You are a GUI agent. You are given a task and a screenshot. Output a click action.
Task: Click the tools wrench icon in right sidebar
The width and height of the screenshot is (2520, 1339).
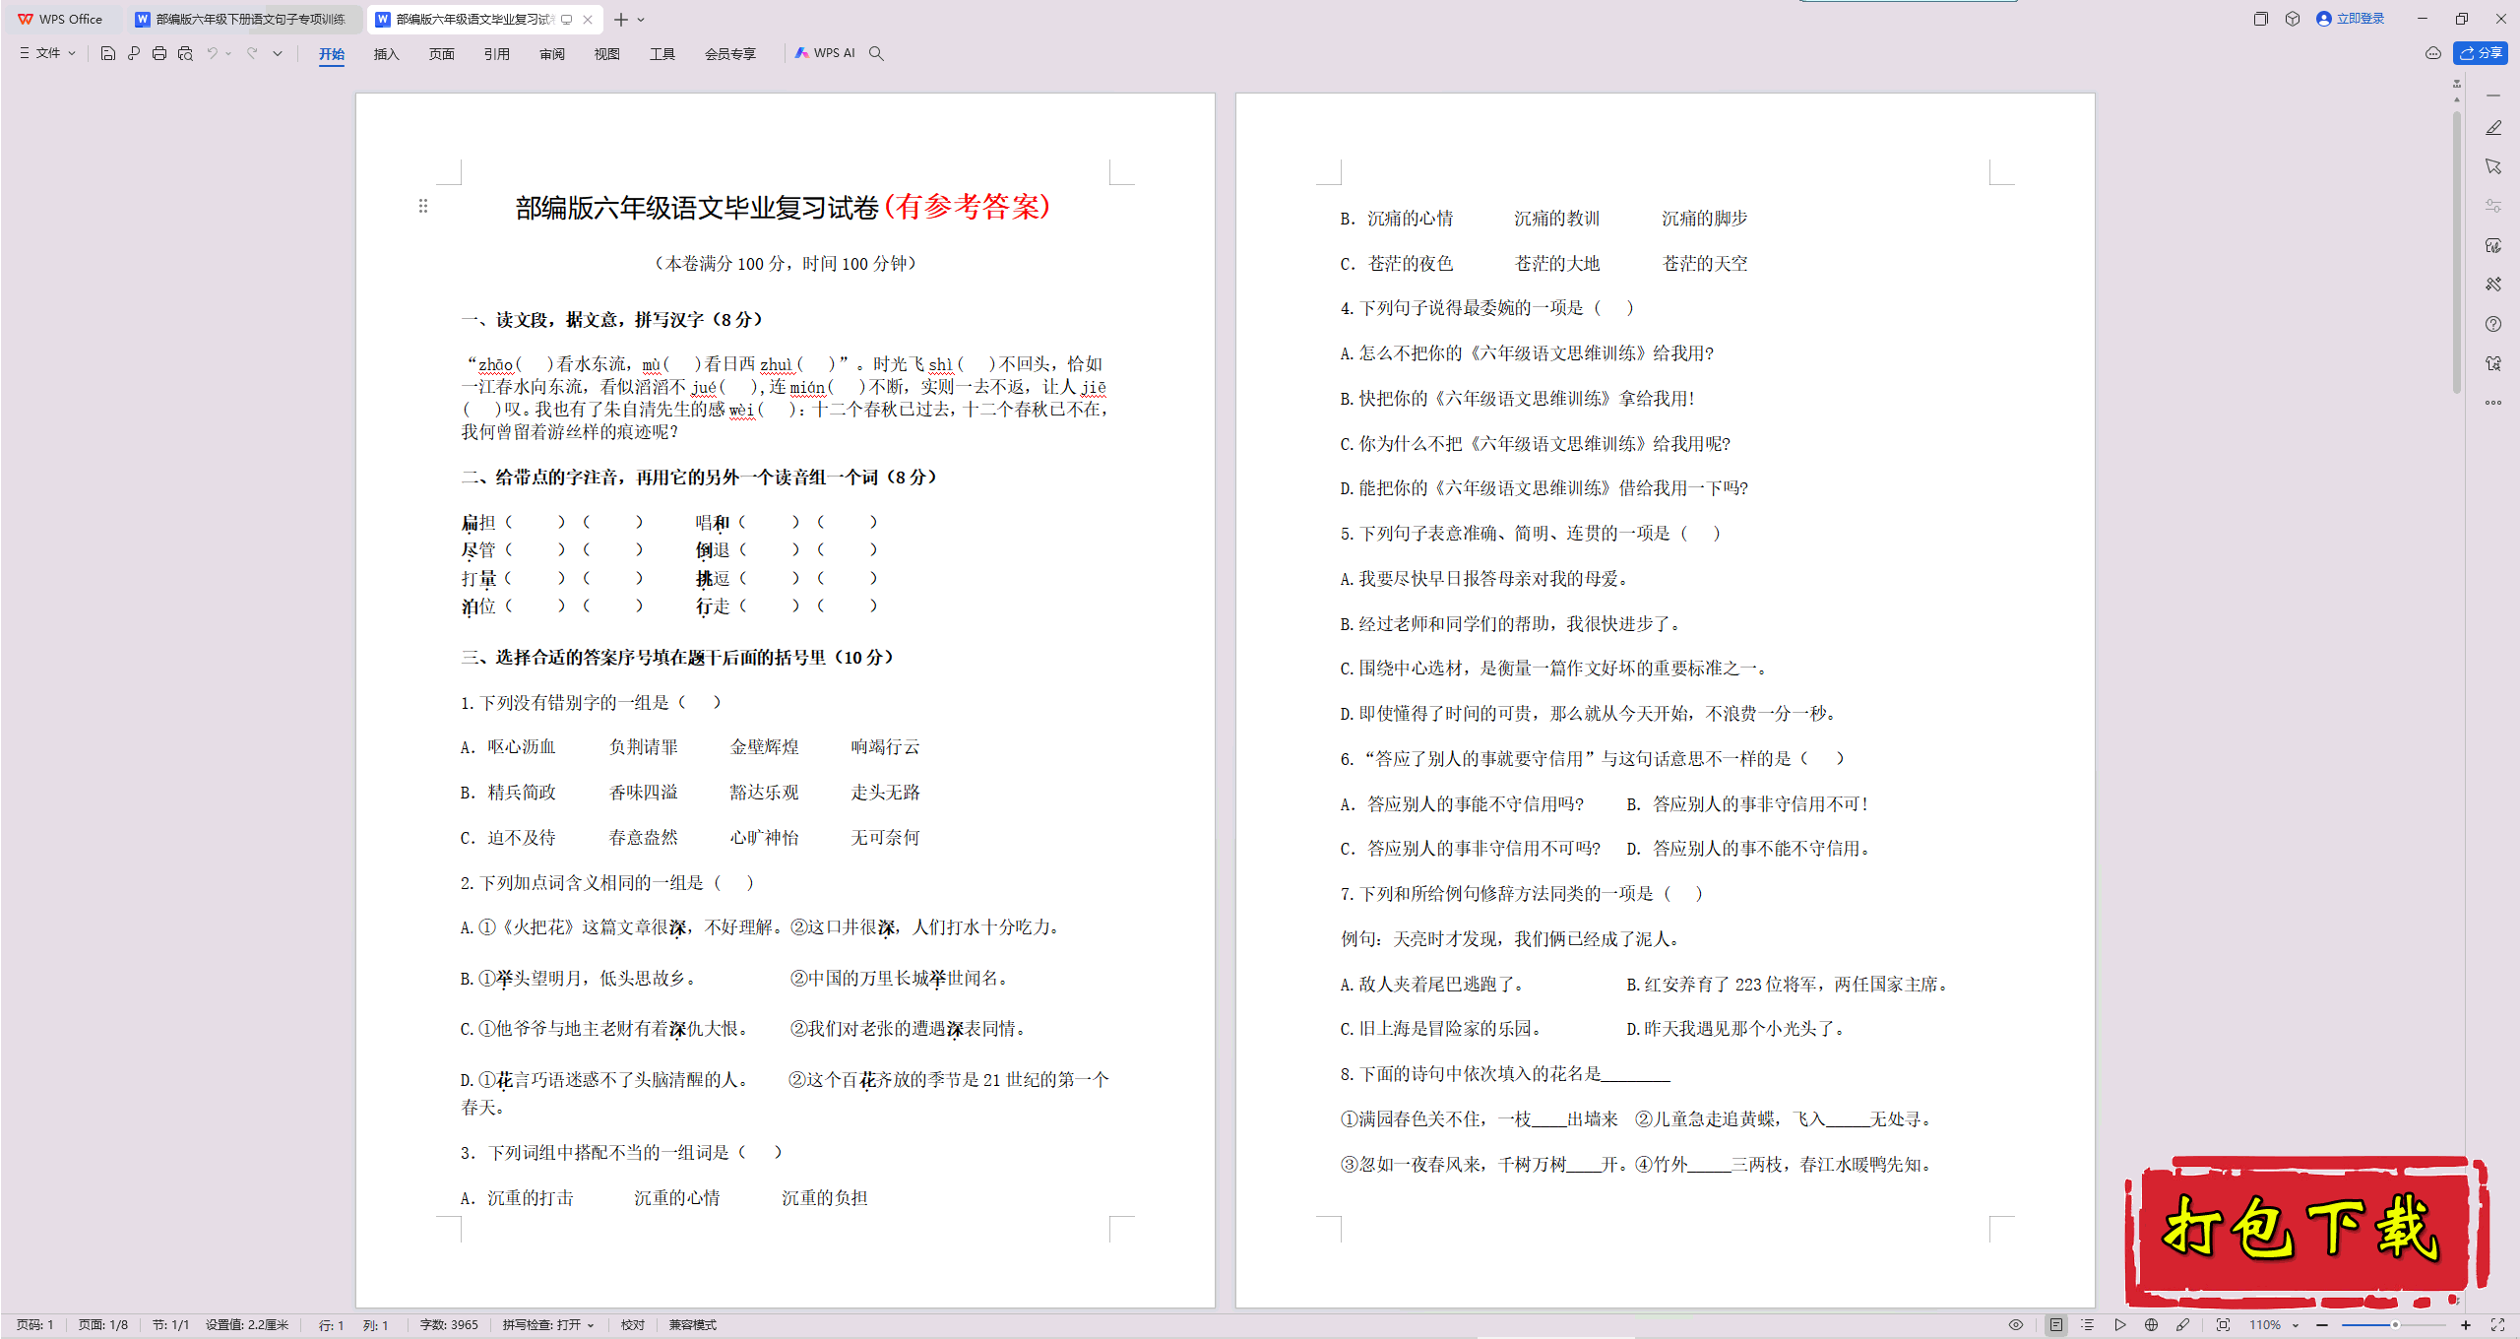pos(2493,285)
